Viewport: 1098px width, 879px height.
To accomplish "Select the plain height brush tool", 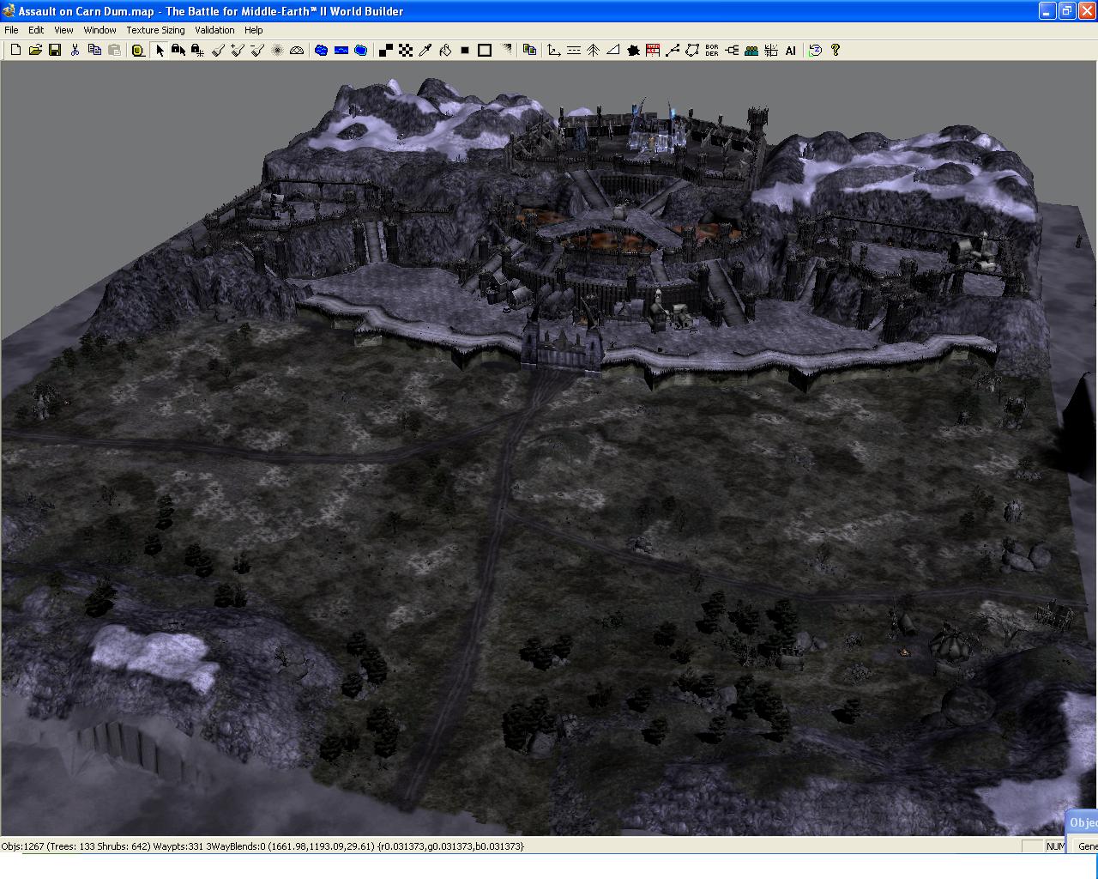I will tap(218, 51).
